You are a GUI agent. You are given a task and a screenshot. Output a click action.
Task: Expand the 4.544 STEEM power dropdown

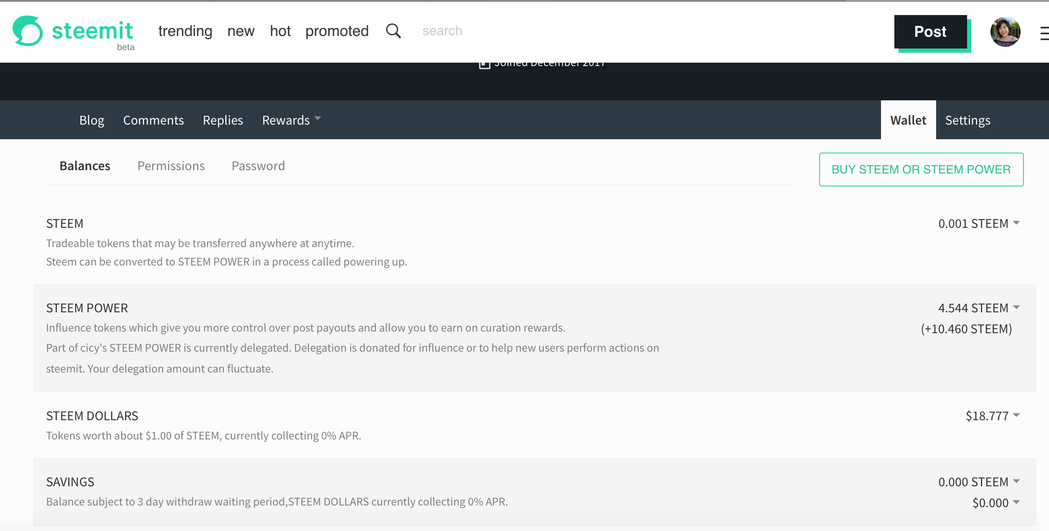click(979, 308)
